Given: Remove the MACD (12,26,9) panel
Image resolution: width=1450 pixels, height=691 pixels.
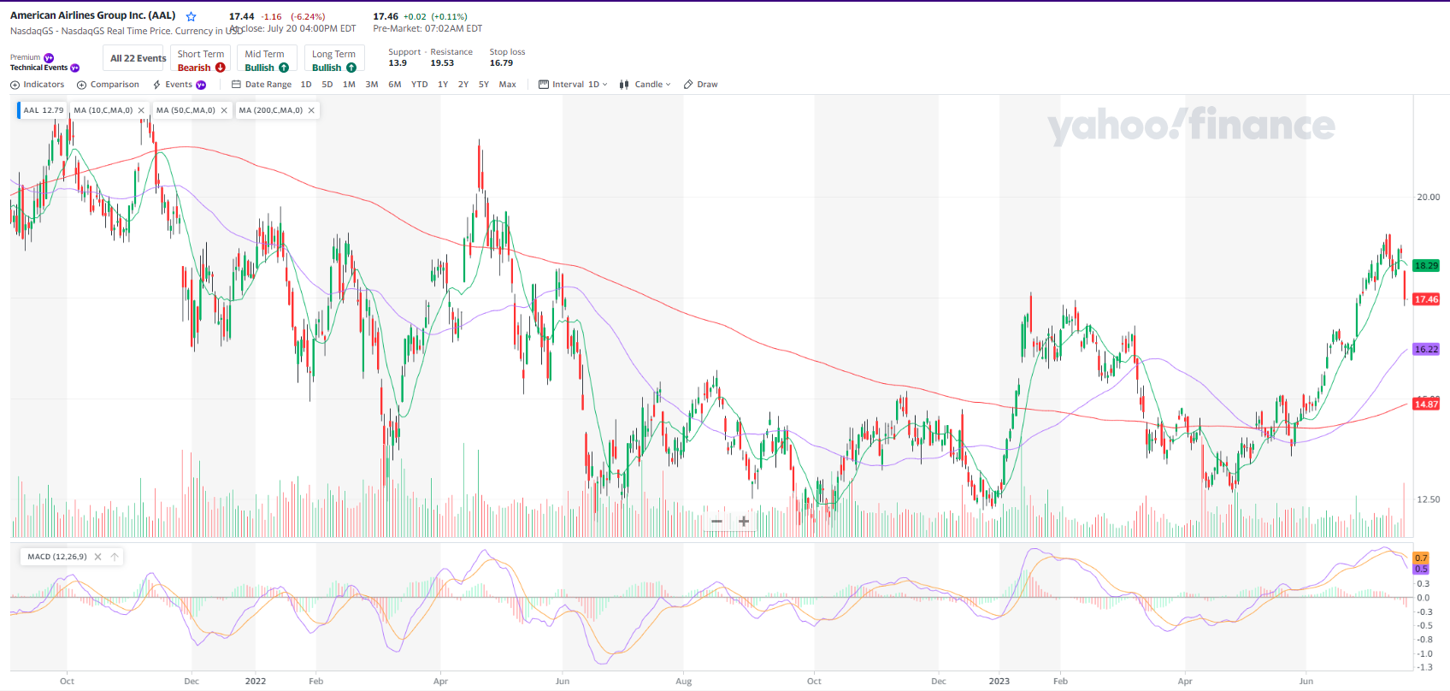Looking at the screenshot, I should click(x=97, y=557).
